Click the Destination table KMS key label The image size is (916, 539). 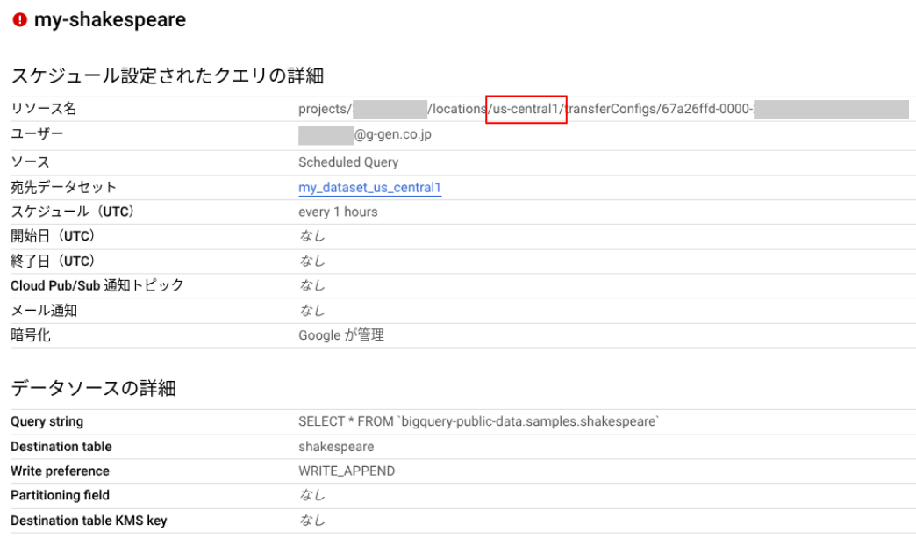click(x=89, y=521)
